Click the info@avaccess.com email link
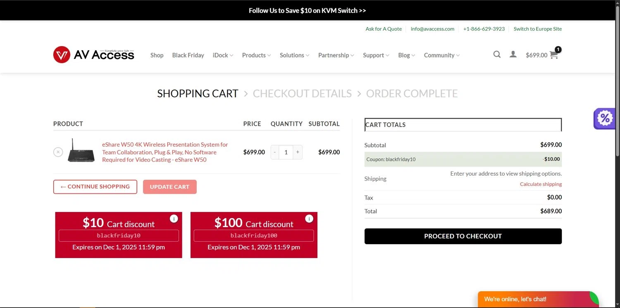Viewport: 620px width, 308px height. tap(432, 29)
